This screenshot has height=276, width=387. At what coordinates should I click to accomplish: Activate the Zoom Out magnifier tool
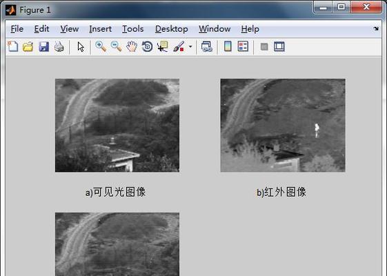(x=116, y=46)
